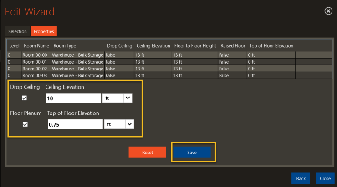Click the Ceiling Elevation column header
This screenshot has height=187, width=337.
[x=153, y=46]
